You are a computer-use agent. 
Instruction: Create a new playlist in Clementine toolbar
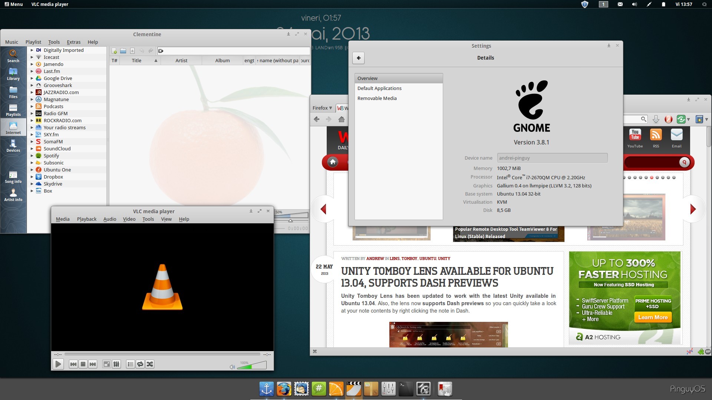(x=115, y=51)
